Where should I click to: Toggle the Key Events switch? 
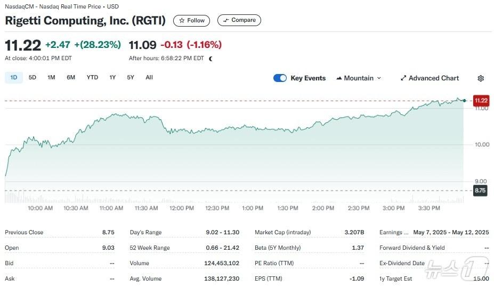click(x=280, y=78)
